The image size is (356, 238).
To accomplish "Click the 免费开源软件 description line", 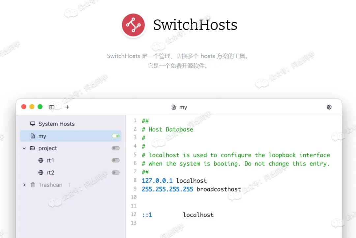I will (x=178, y=66).
